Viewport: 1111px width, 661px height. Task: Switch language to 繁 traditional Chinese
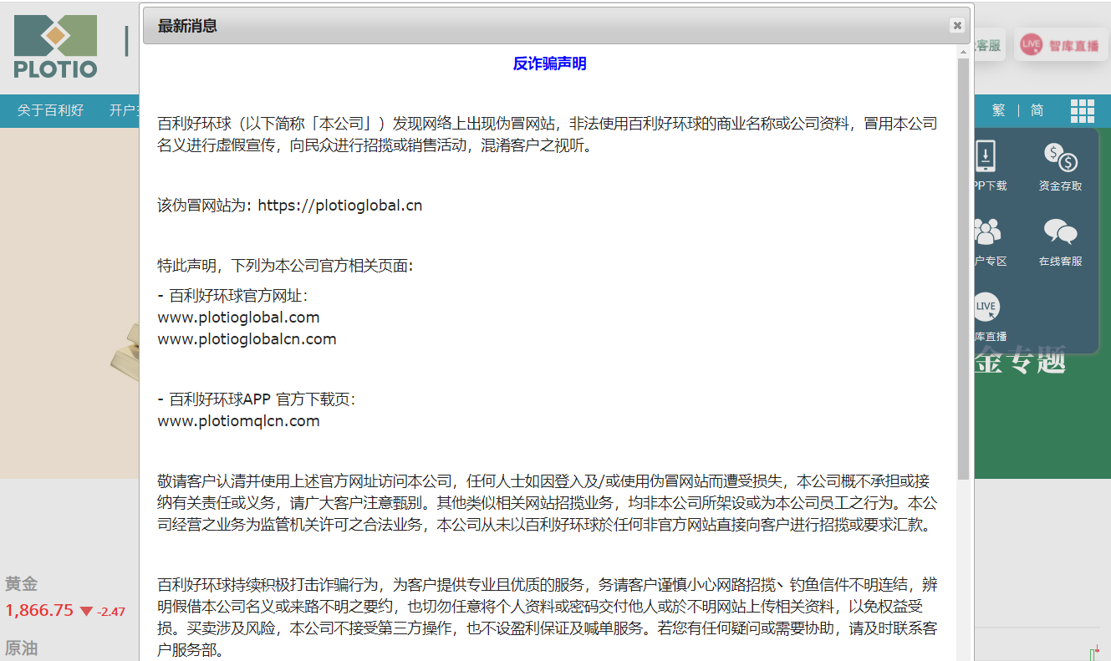tap(998, 110)
